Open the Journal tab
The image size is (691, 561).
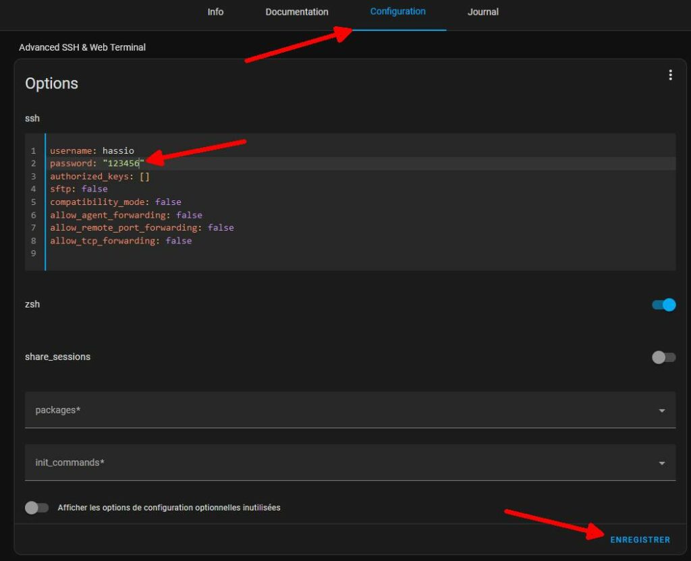pos(483,12)
